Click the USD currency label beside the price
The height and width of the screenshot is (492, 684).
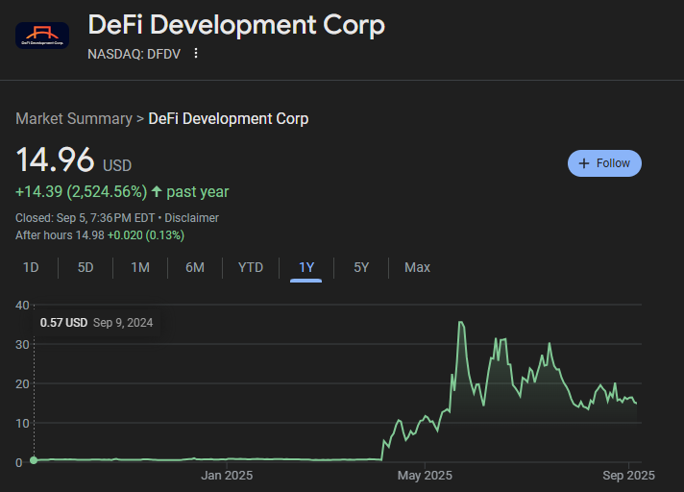[117, 165]
